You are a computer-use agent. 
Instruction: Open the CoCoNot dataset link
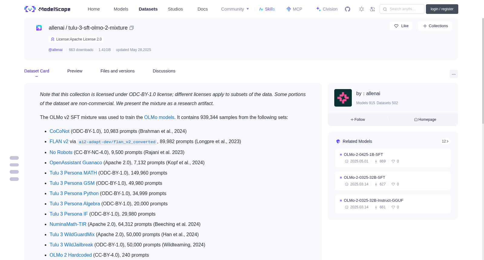click(x=60, y=131)
